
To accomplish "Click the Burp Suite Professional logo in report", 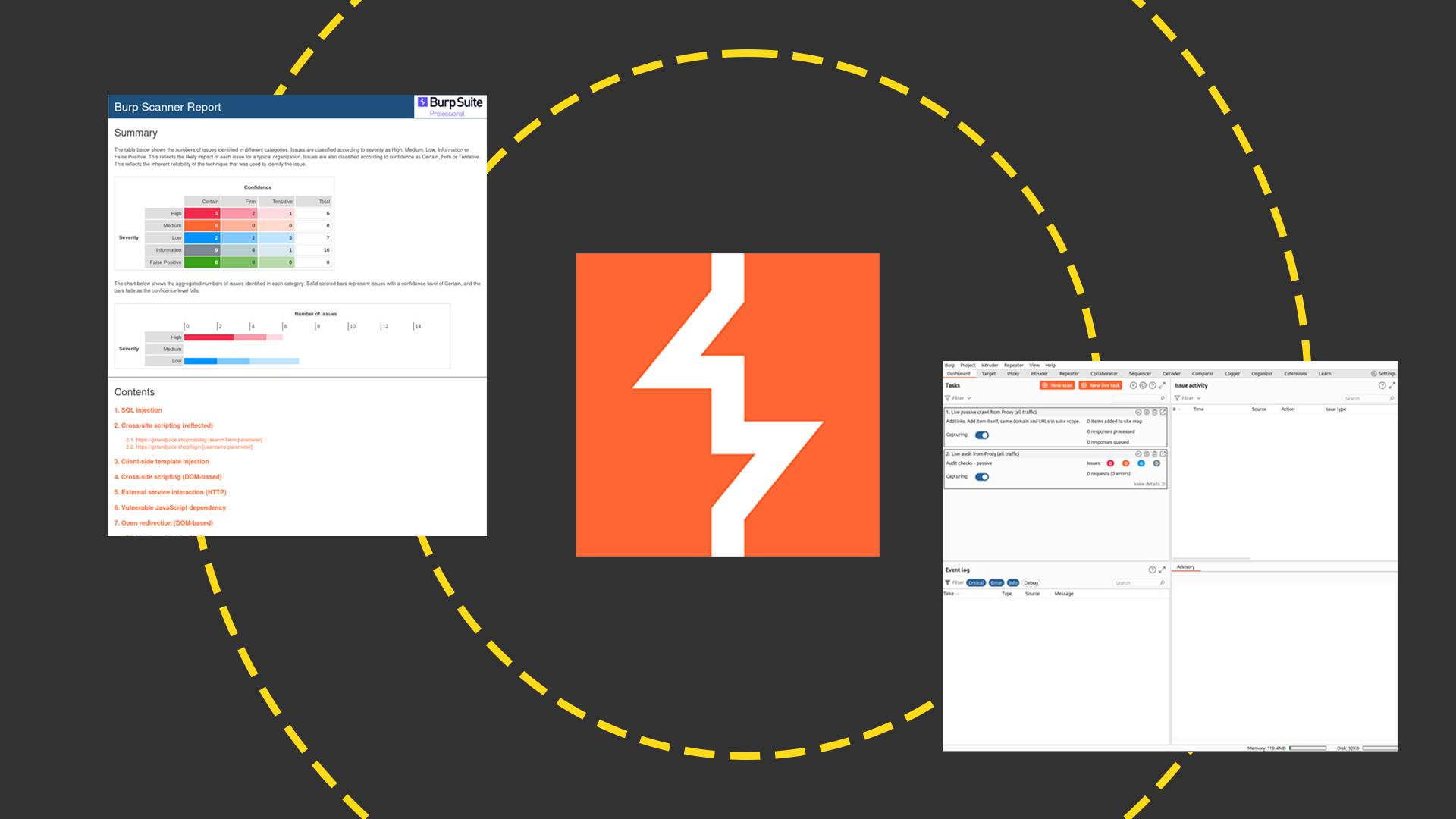I will click(450, 106).
